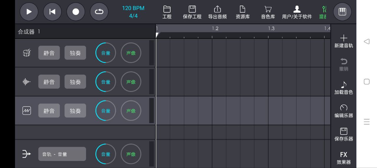Mute the drum track with 静音

[x=49, y=53]
